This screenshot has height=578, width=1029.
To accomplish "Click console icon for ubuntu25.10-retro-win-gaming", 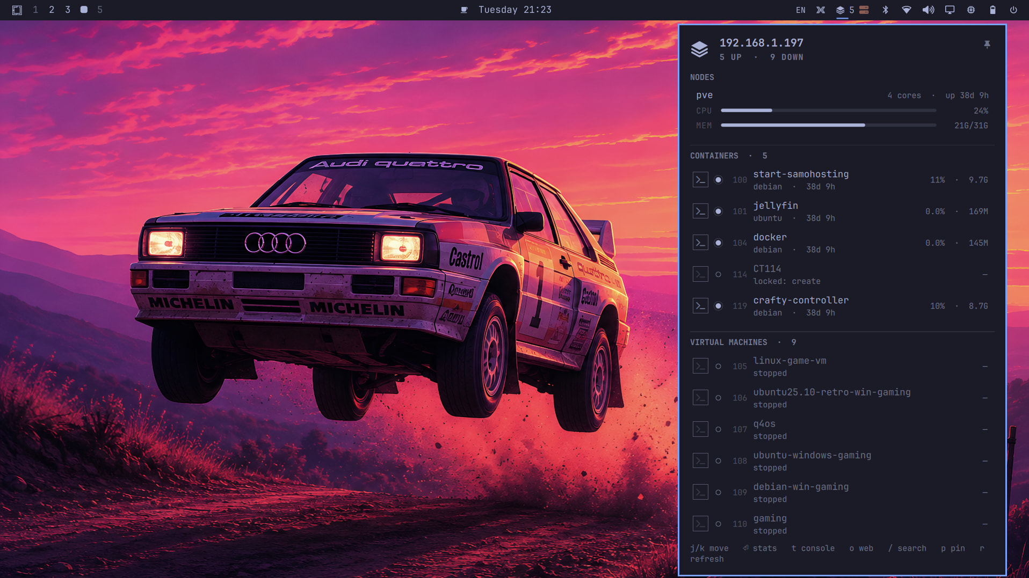I will pos(700,398).
